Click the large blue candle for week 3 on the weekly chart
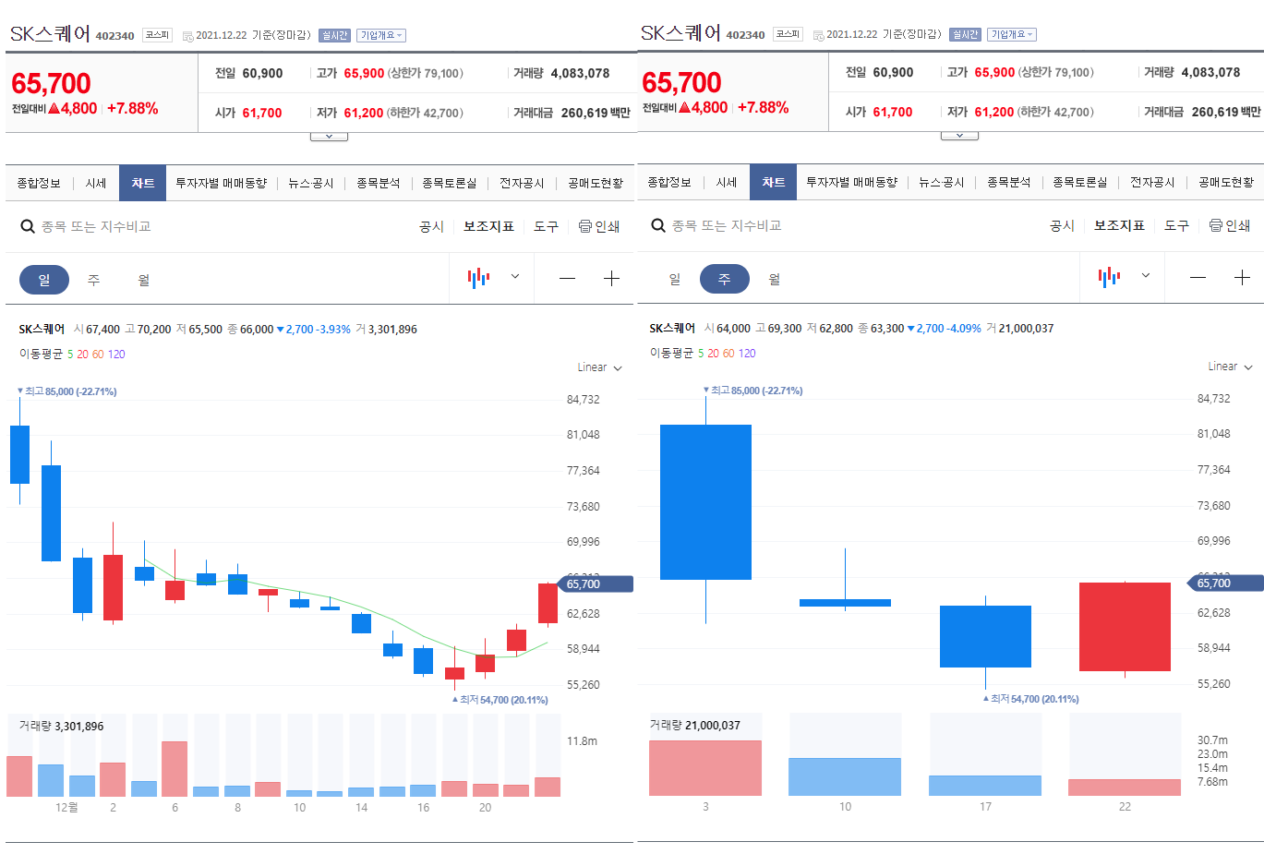 pyautogui.click(x=705, y=501)
